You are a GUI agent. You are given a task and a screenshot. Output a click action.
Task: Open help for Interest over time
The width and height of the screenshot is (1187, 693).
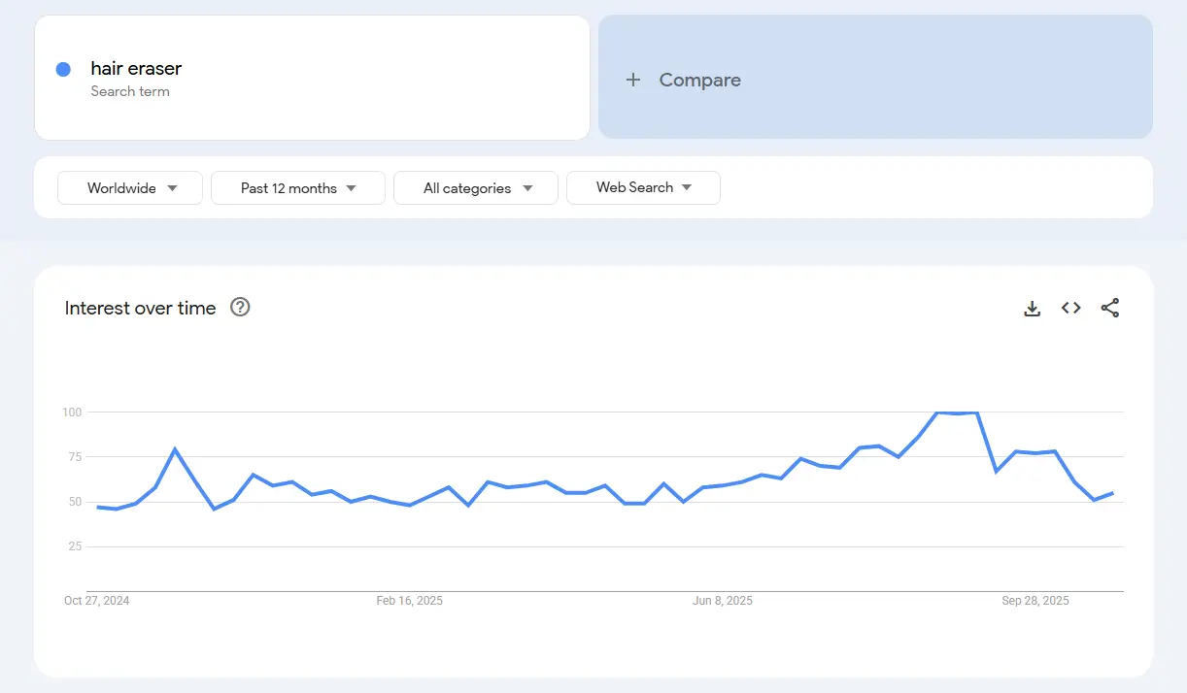pyautogui.click(x=240, y=308)
